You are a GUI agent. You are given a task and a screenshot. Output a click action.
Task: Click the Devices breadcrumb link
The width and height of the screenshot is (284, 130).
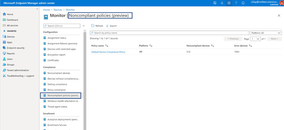click(58, 10)
